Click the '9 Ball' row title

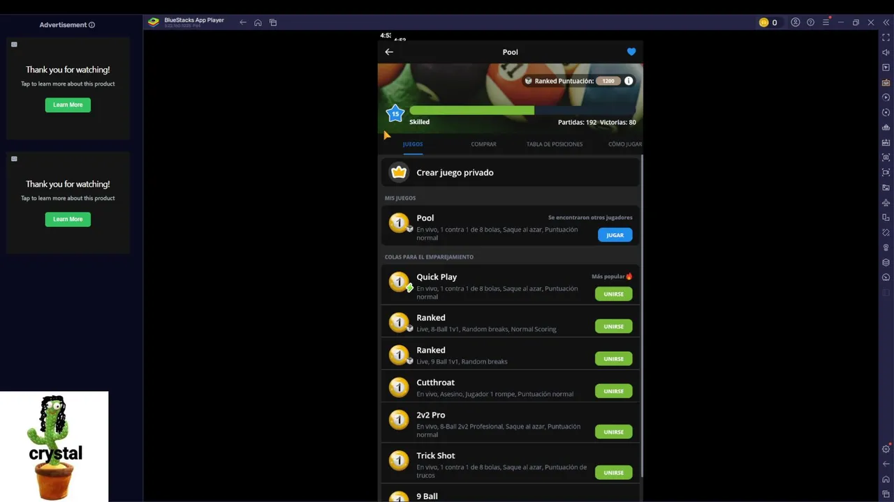pyautogui.click(x=427, y=496)
